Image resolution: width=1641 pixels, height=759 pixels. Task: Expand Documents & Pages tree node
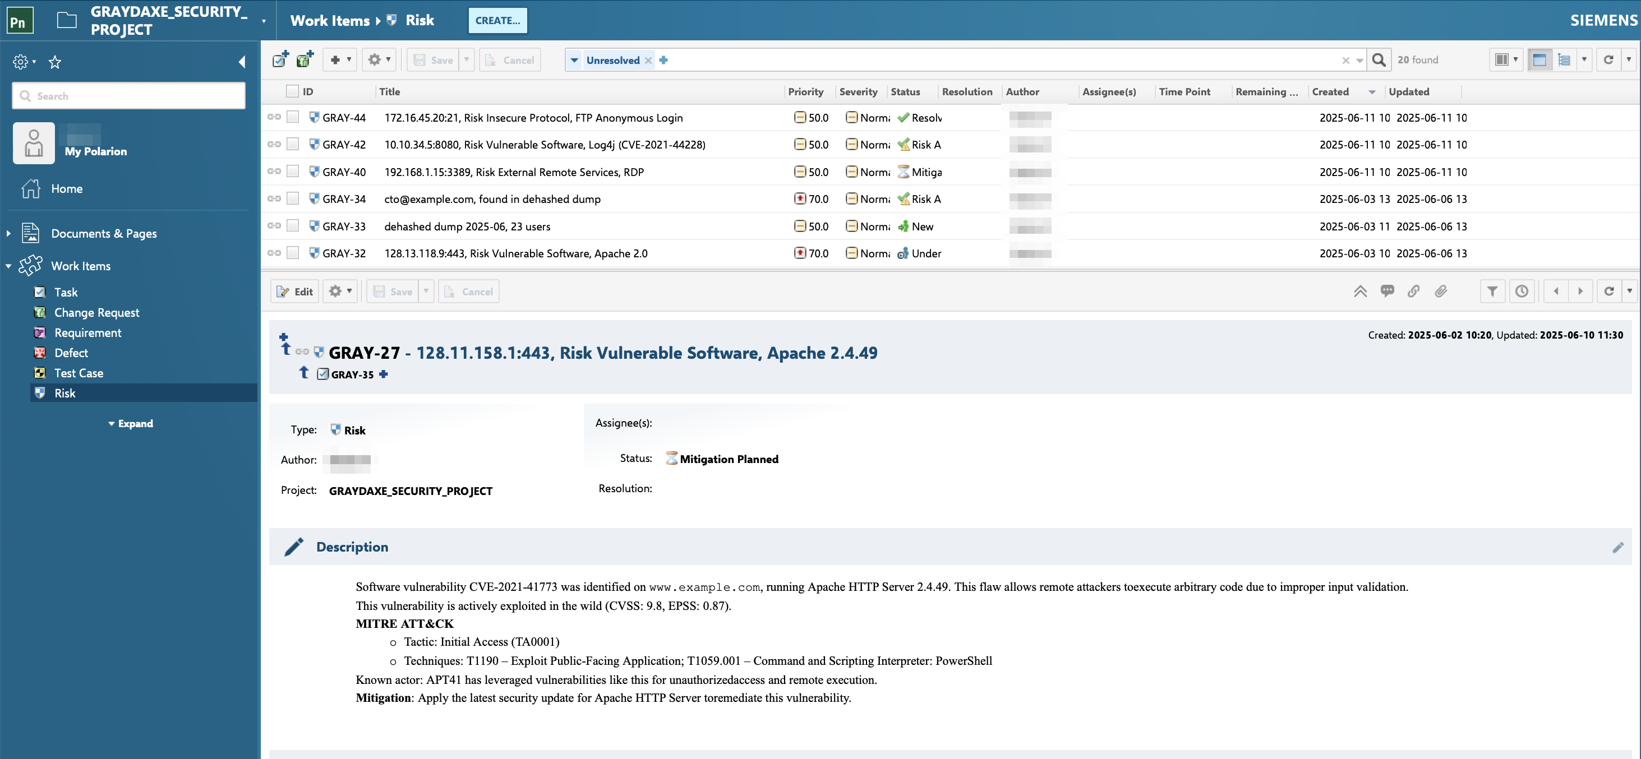coord(8,234)
